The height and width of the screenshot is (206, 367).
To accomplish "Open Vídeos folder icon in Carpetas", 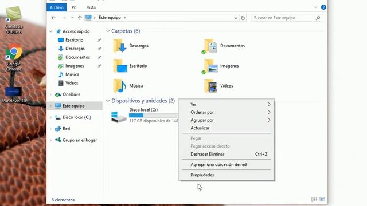I will point(210,86).
